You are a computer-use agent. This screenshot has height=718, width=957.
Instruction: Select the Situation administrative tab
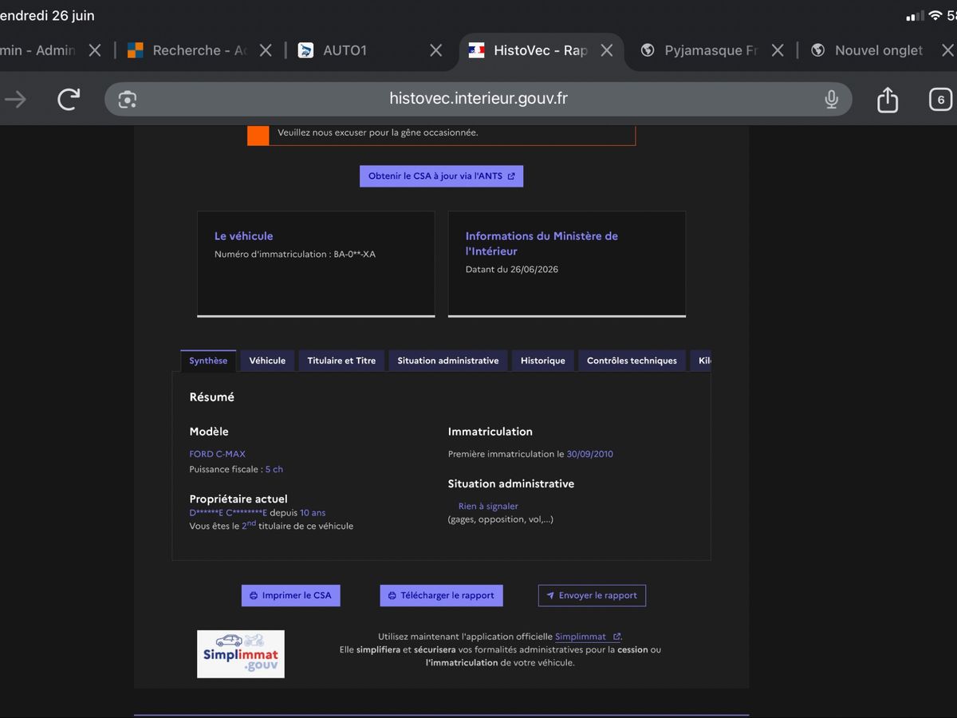(448, 361)
